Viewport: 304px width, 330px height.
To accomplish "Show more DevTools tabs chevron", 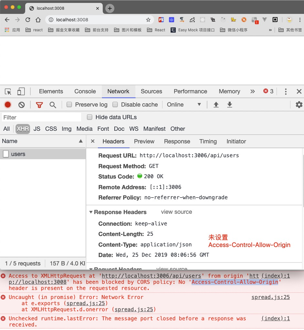I will click(253, 92).
